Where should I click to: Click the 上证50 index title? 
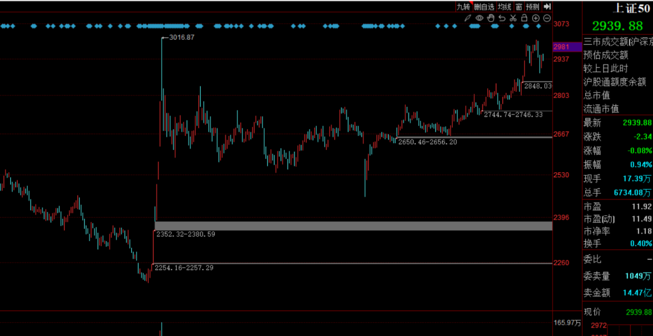point(633,8)
